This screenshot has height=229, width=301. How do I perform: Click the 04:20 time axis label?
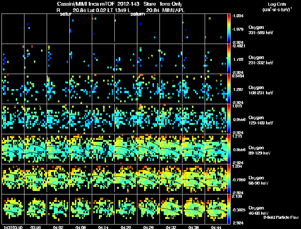(x=126, y=227)
